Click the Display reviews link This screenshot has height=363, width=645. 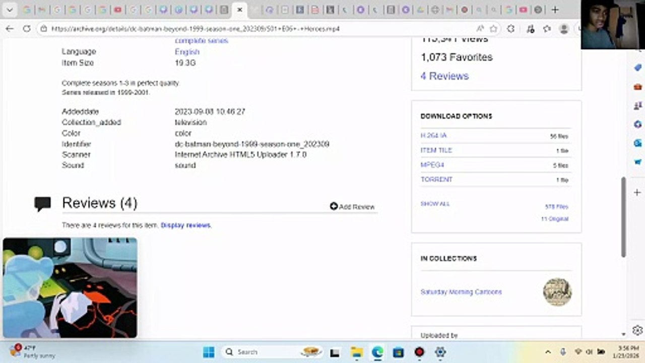[x=185, y=225]
